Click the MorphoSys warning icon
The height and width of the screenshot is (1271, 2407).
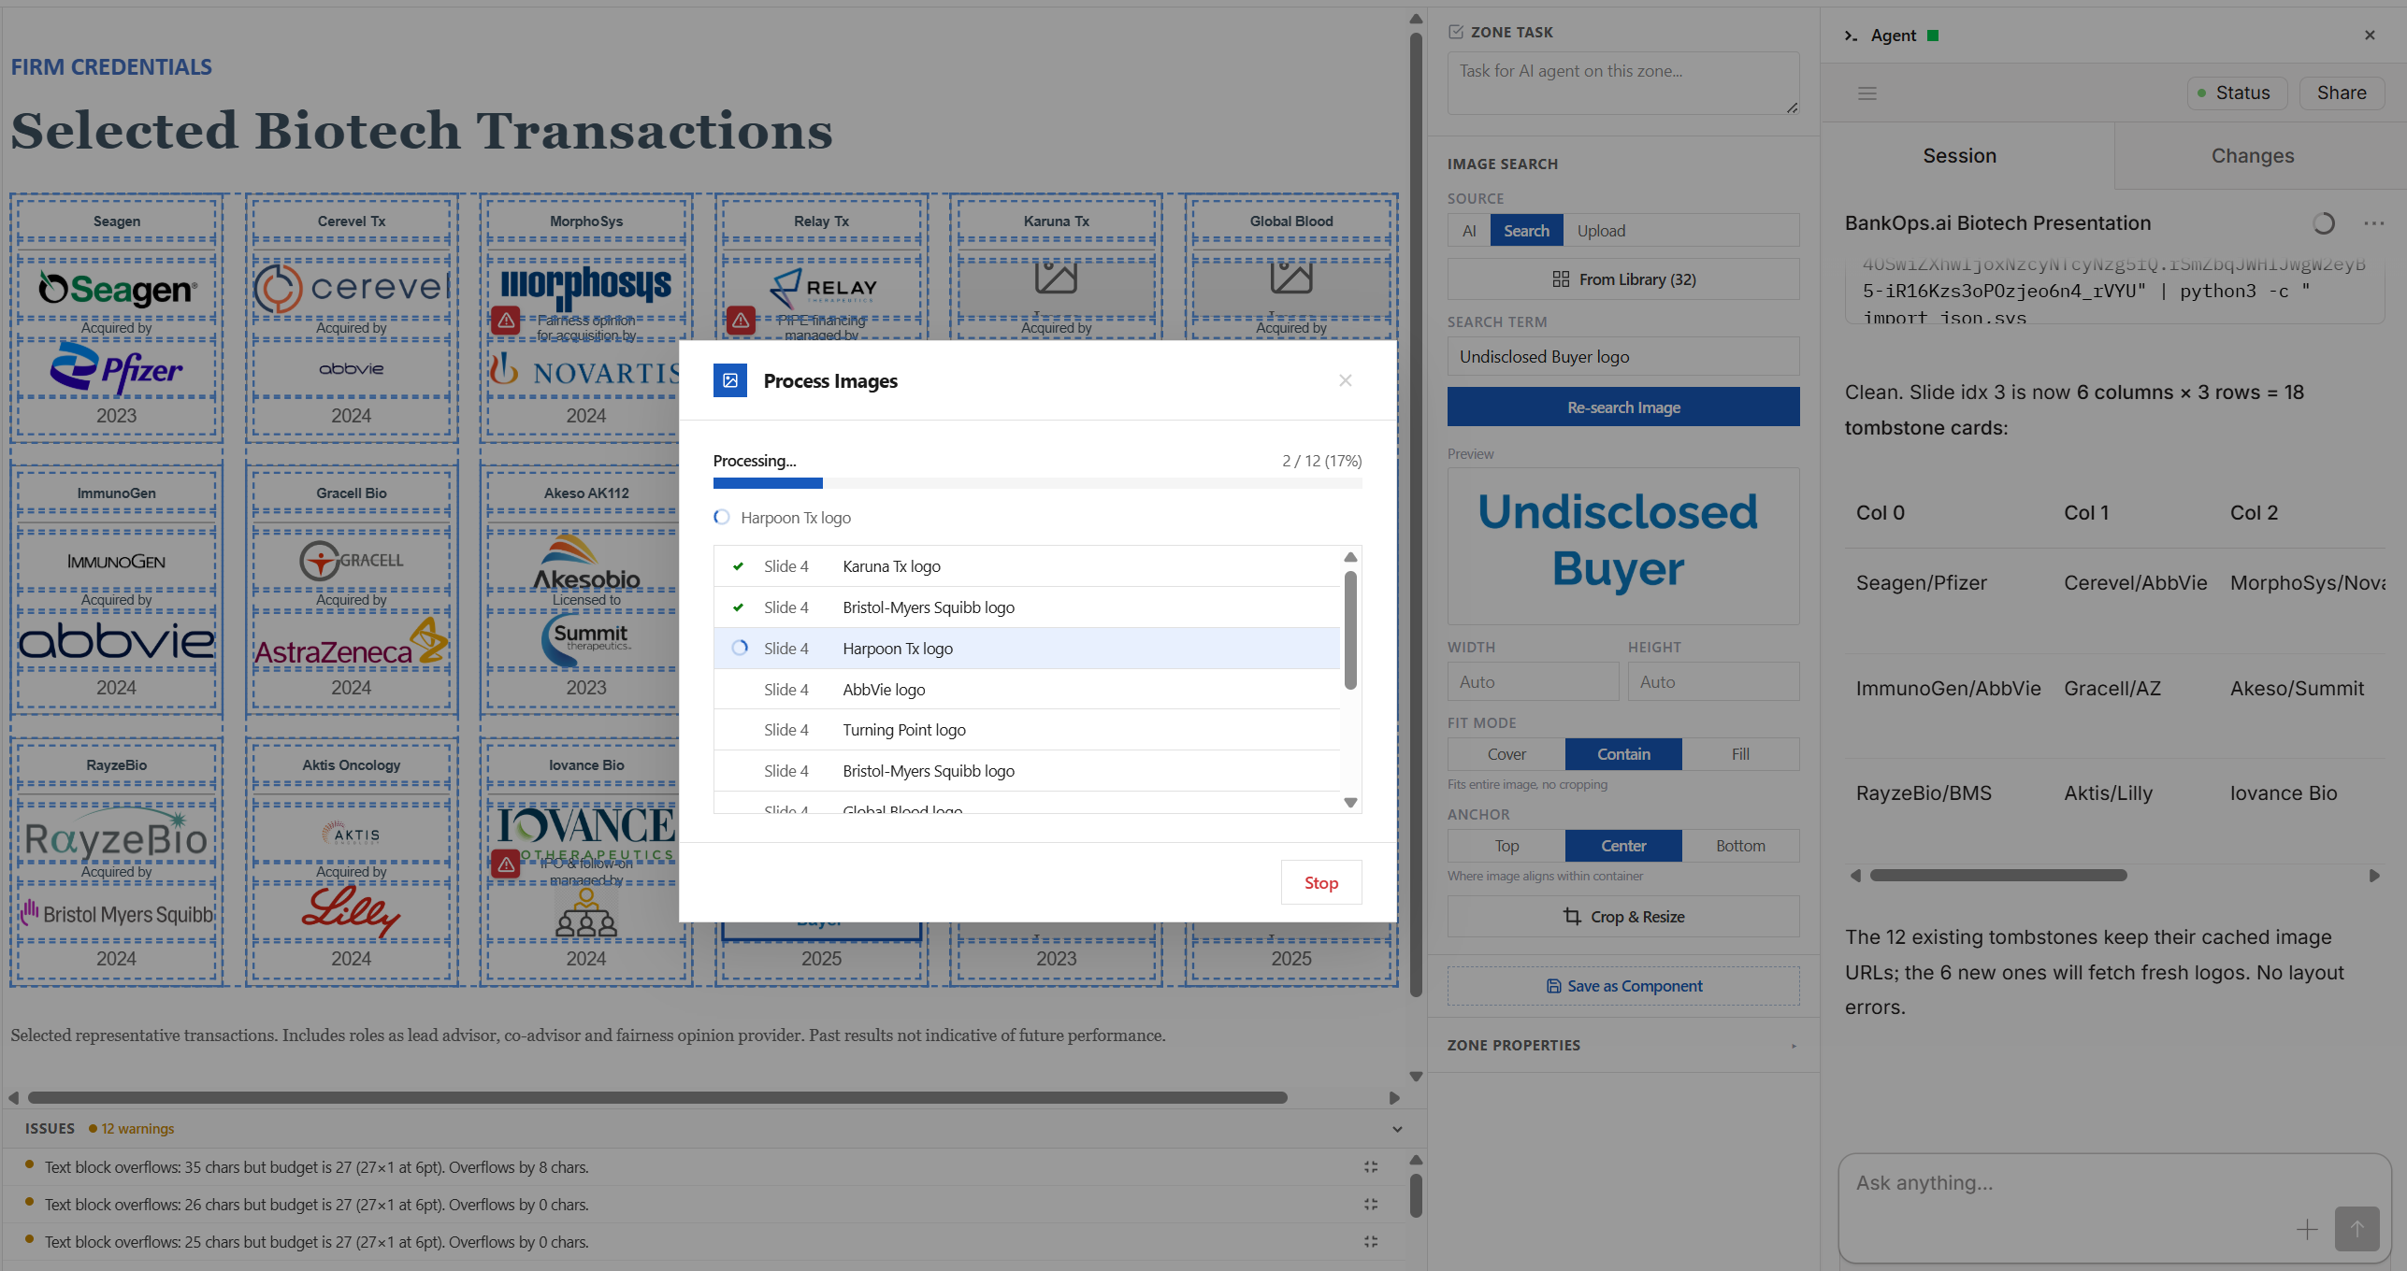506,321
